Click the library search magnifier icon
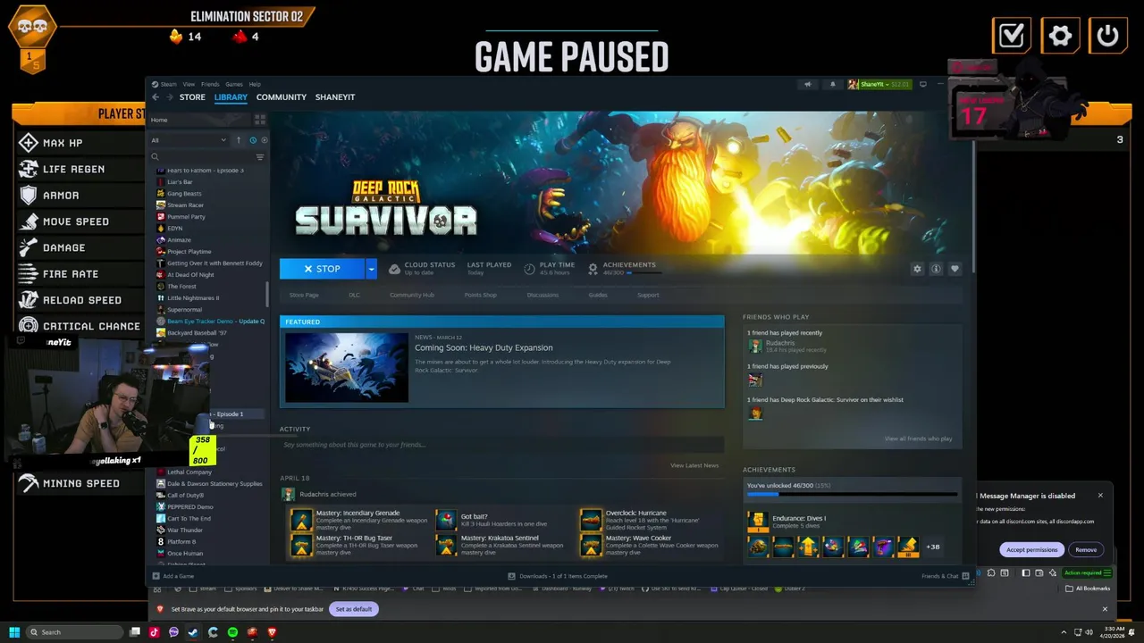 pos(156,157)
